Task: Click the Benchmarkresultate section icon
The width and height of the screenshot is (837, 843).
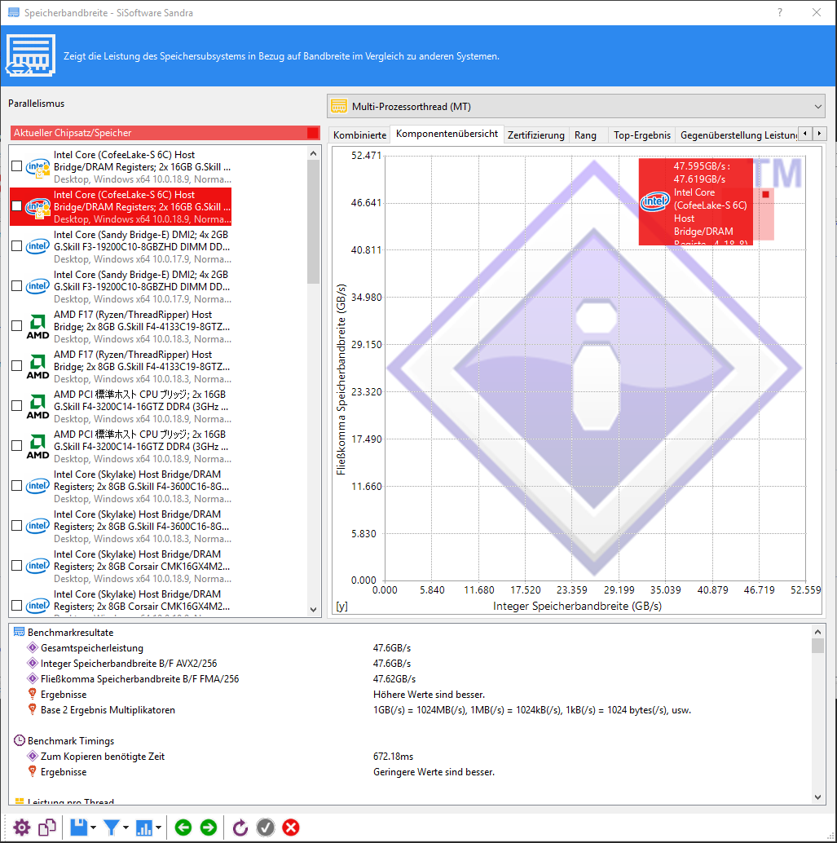Action: [19, 633]
